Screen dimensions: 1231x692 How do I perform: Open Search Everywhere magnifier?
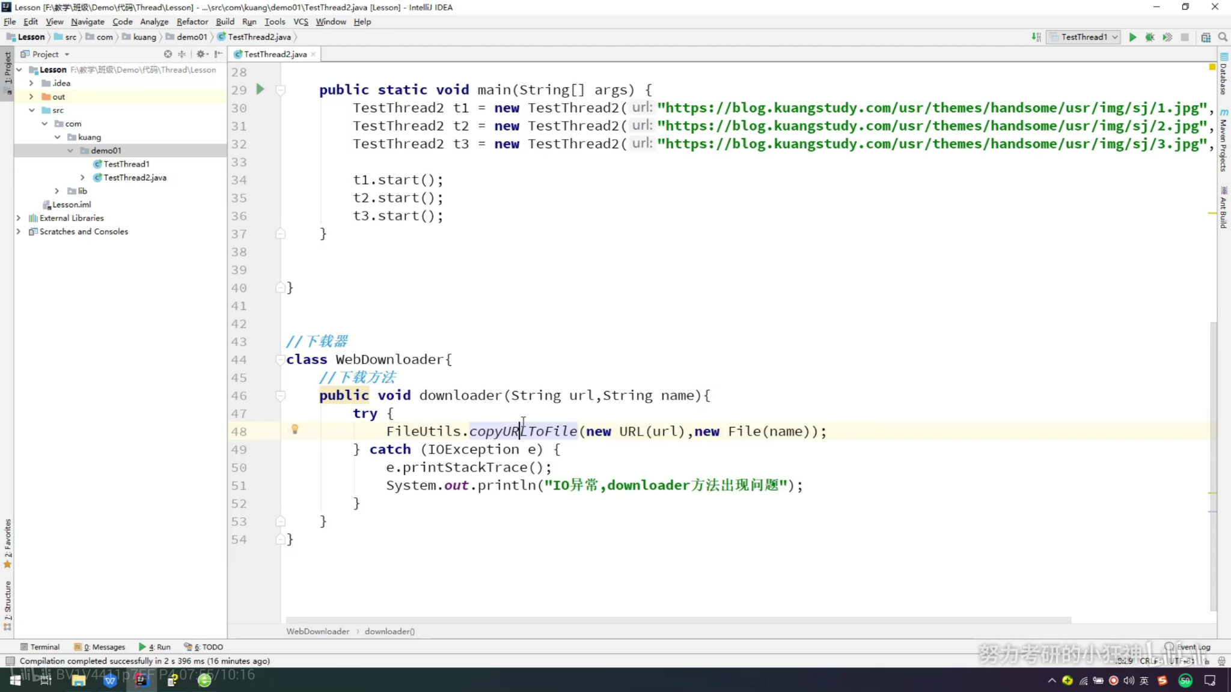1223,37
